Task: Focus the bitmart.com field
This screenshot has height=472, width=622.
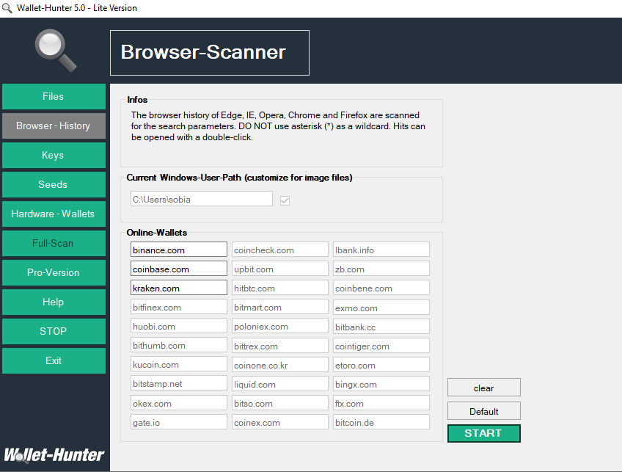Action: point(280,307)
